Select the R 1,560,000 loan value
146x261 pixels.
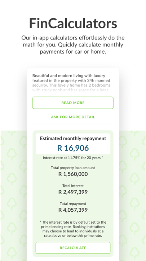73,174
